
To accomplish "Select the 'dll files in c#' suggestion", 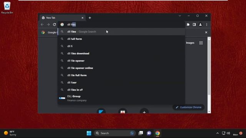I will coord(121,90).
